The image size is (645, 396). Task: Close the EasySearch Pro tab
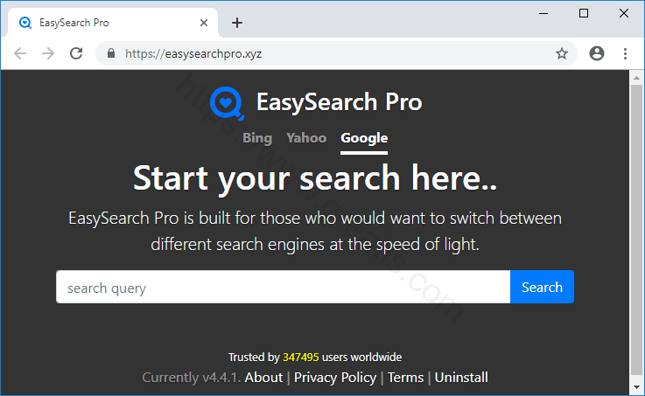point(204,23)
